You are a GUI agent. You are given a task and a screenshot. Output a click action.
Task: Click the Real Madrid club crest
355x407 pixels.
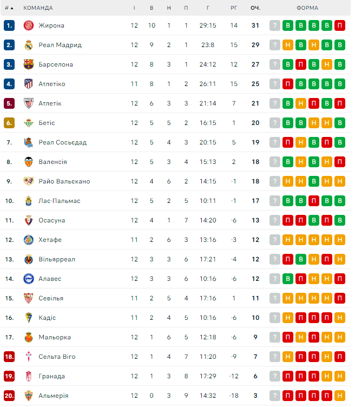[29, 45]
